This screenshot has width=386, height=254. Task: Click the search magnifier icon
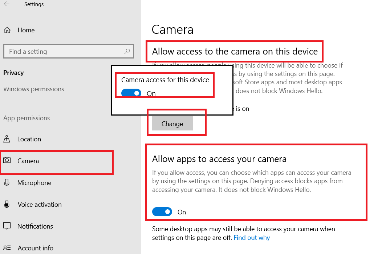(127, 51)
